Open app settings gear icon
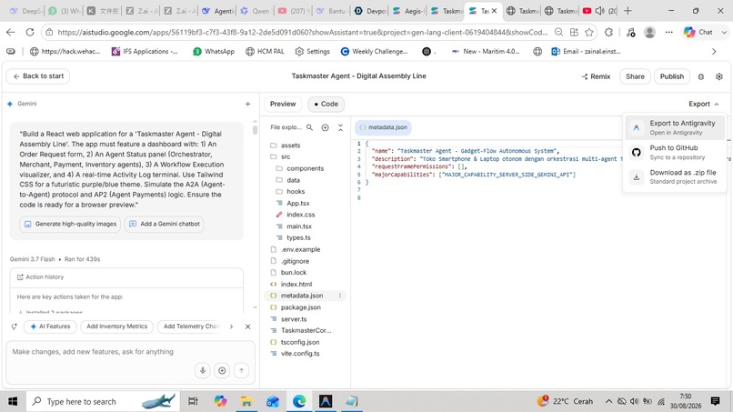733x412 pixels. (x=719, y=76)
